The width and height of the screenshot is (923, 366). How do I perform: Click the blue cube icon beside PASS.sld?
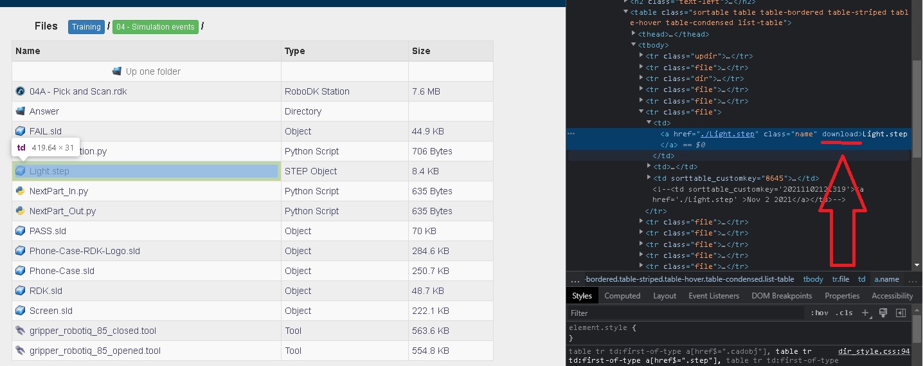20,231
